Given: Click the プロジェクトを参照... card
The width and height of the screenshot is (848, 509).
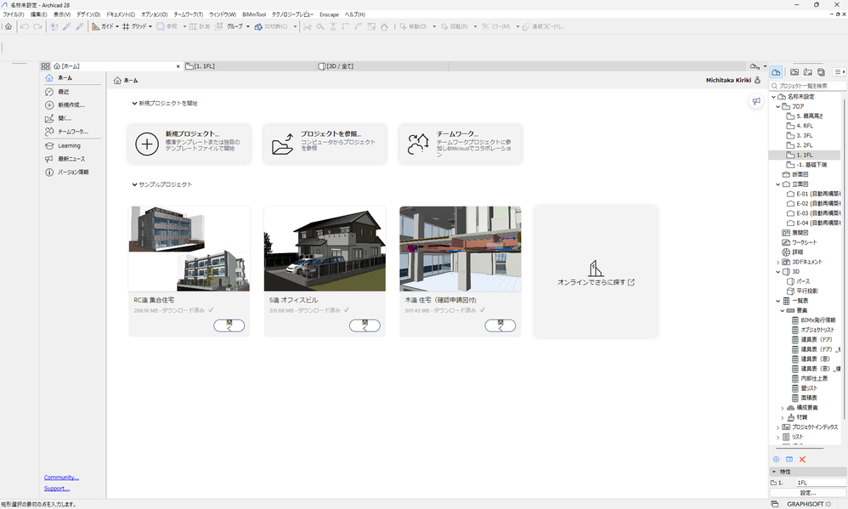Looking at the screenshot, I should point(325,144).
